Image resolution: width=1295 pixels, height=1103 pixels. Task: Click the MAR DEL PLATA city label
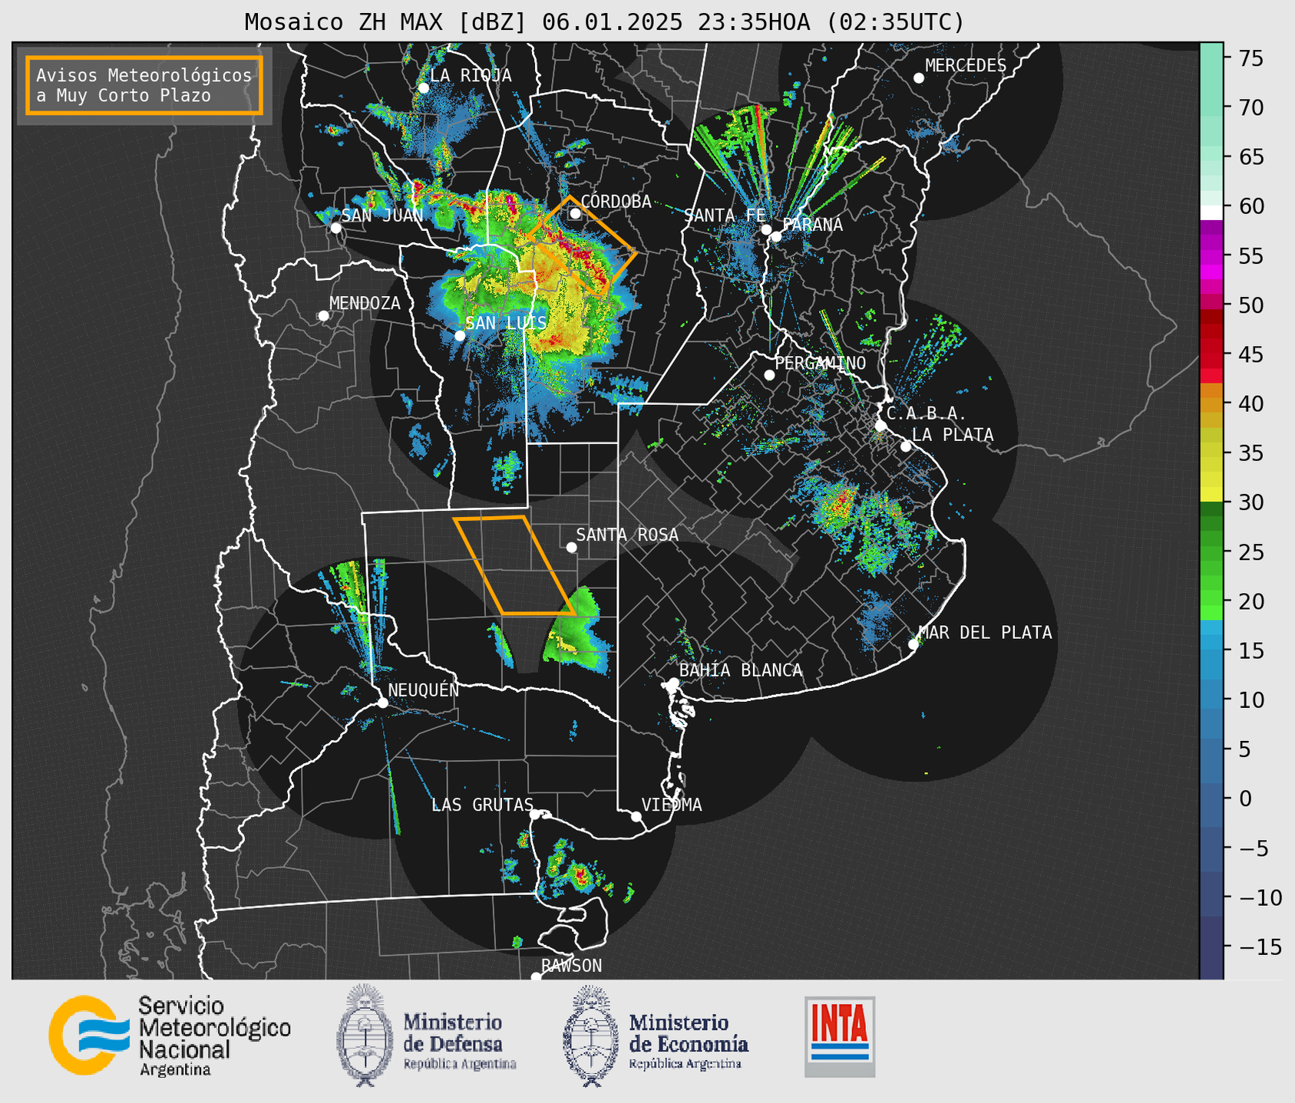(986, 633)
